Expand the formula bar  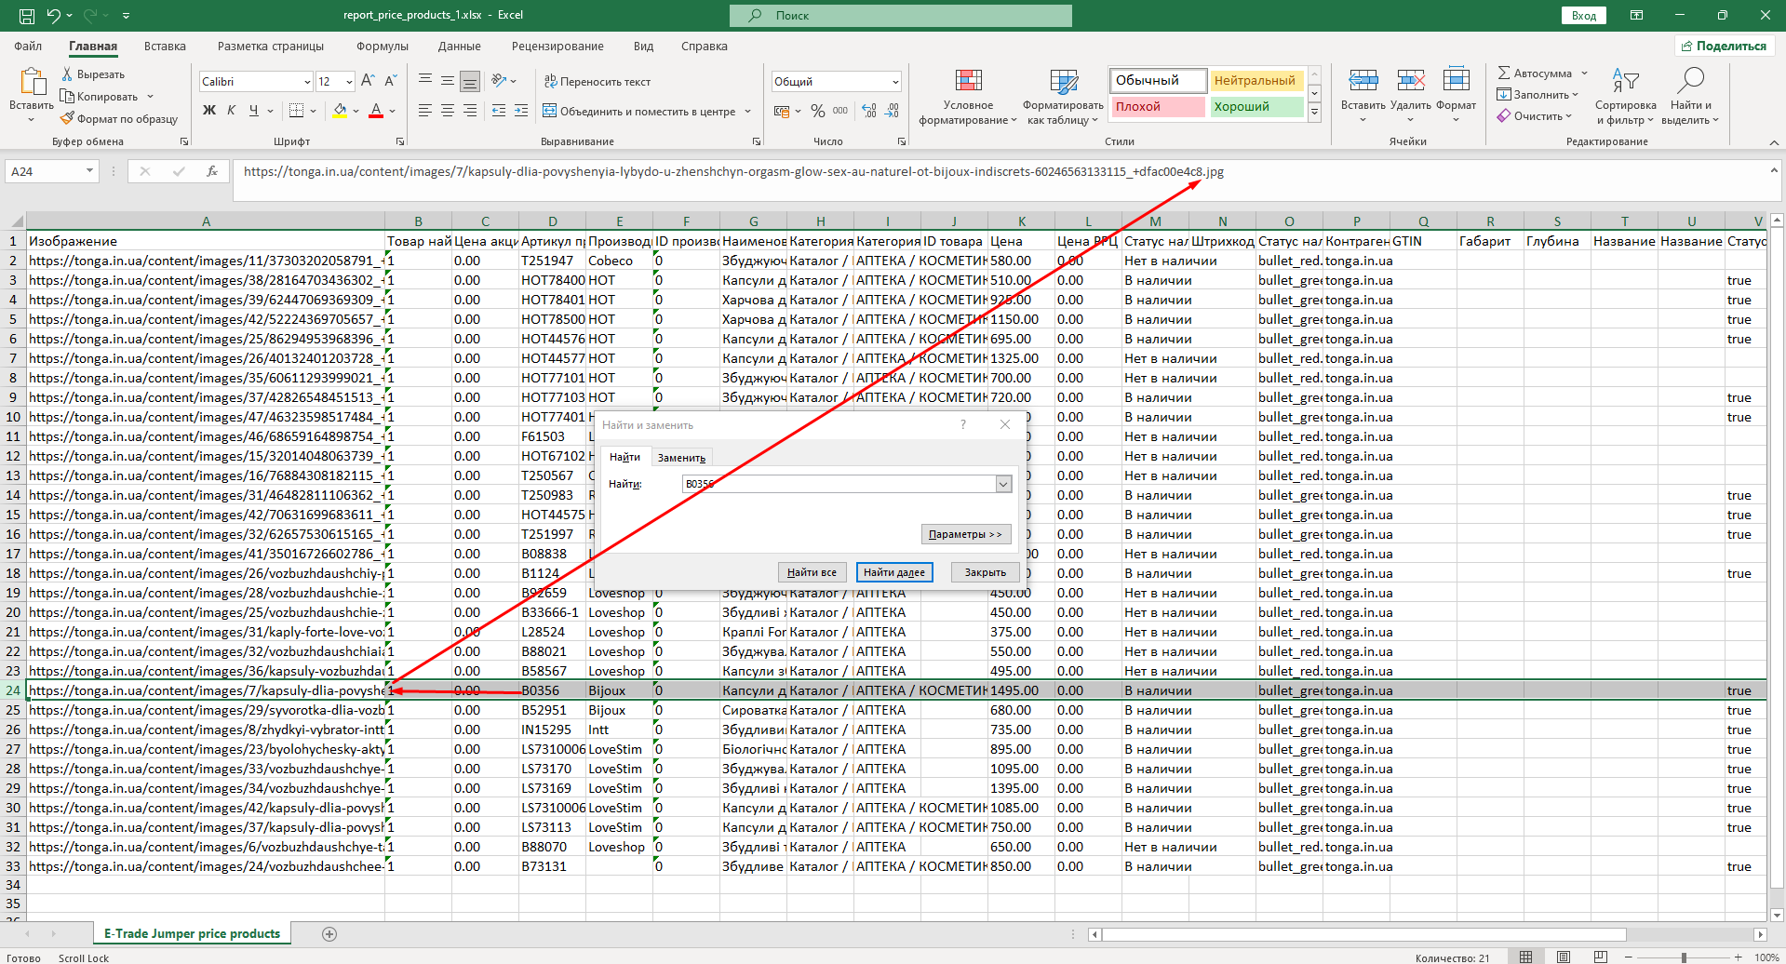tap(1774, 170)
